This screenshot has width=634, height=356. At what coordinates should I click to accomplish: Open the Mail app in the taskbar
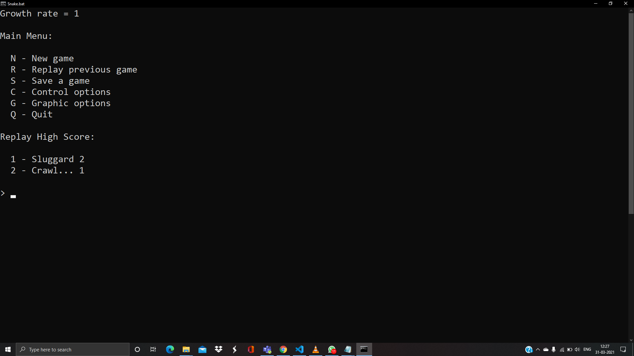click(x=202, y=349)
